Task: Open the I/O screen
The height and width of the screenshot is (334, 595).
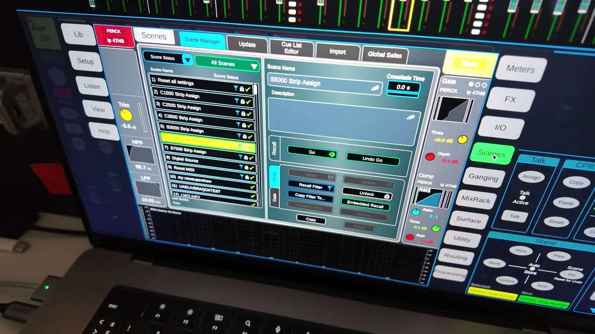Action: point(500,128)
